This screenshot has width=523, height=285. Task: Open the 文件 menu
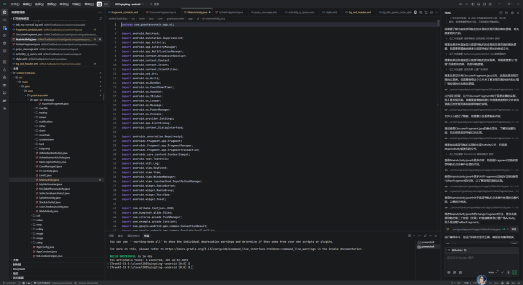pyautogui.click(x=15, y=4)
